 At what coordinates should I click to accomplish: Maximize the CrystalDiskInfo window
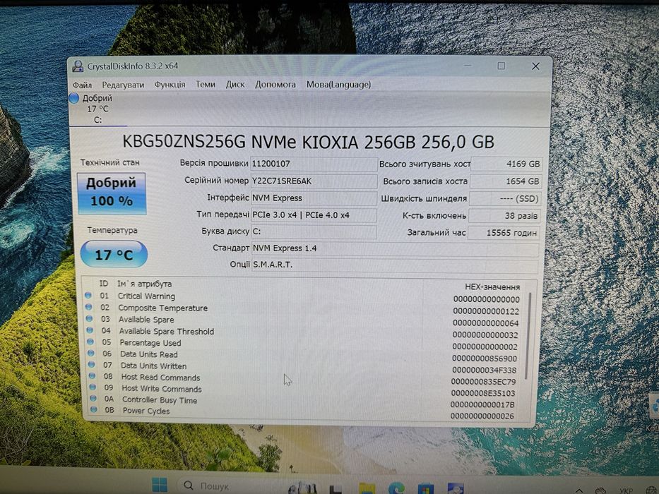[x=501, y=66]
